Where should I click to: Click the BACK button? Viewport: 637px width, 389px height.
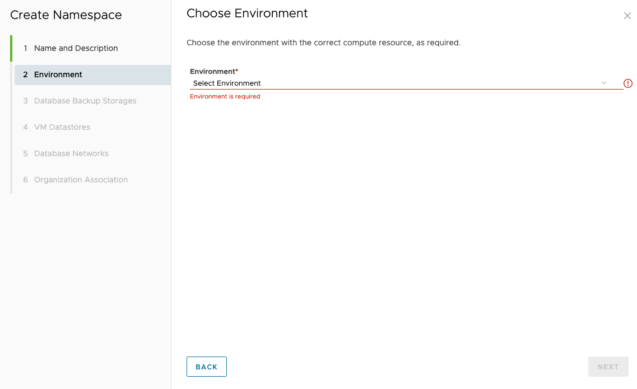click(206, 367)
